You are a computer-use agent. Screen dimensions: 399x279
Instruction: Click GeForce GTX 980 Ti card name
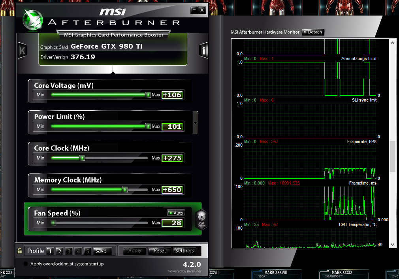[x=106, y=46]
